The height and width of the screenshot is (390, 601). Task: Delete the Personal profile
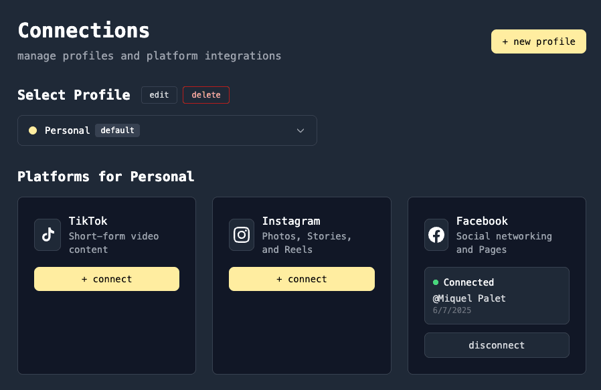point(205,94)
